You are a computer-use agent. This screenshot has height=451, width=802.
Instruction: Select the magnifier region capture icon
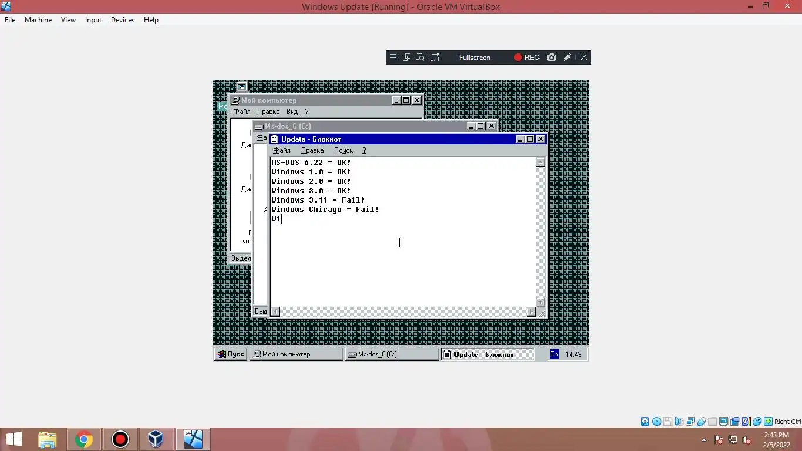(x=420, y=58)
